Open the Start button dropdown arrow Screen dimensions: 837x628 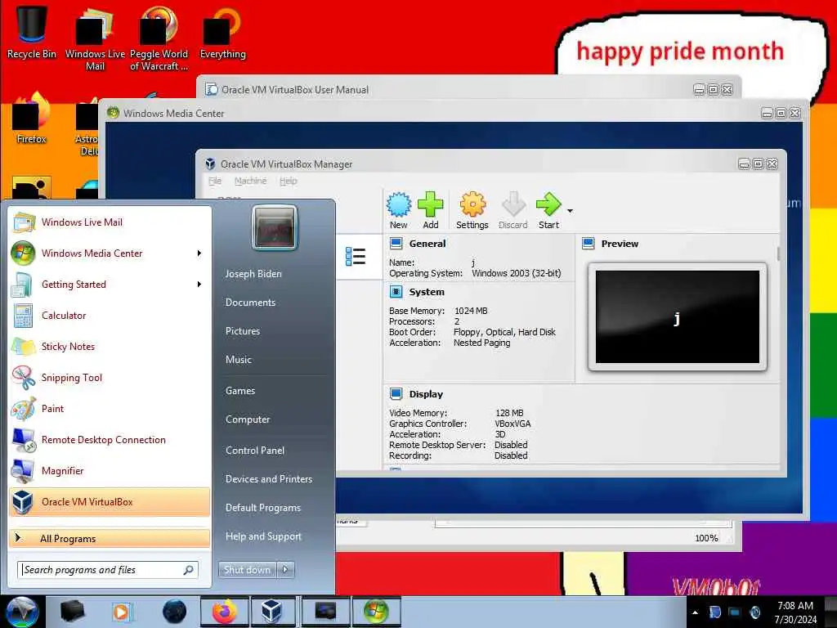pos(570,212)
